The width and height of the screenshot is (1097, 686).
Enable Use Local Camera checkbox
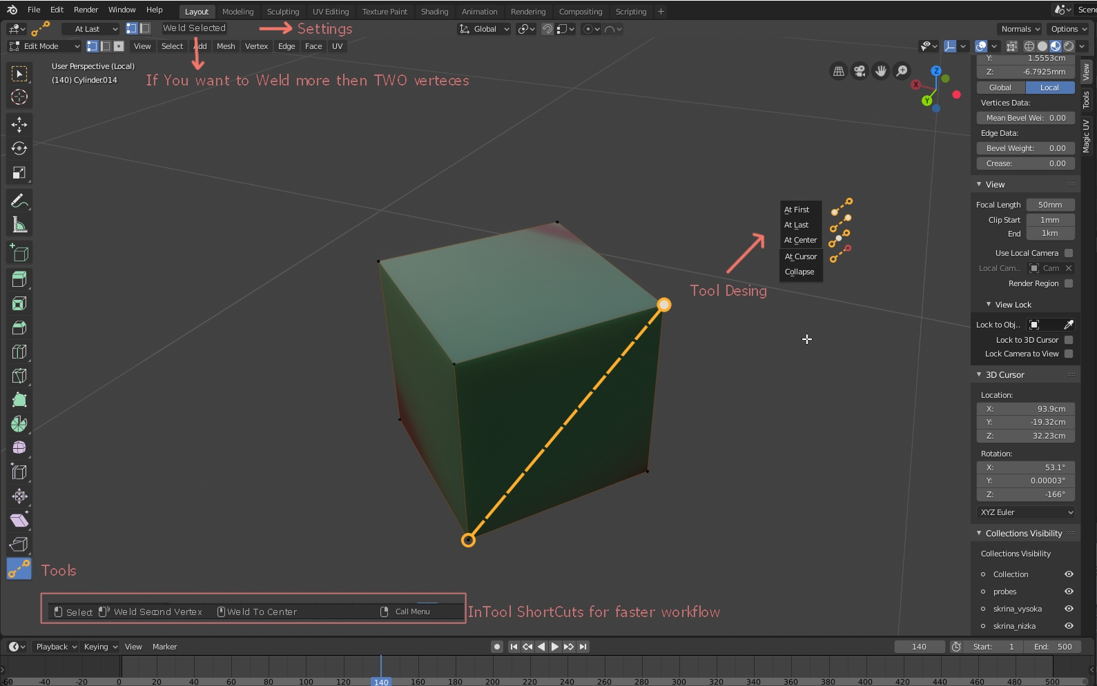pyautogui.click(x=1069, y=253)
